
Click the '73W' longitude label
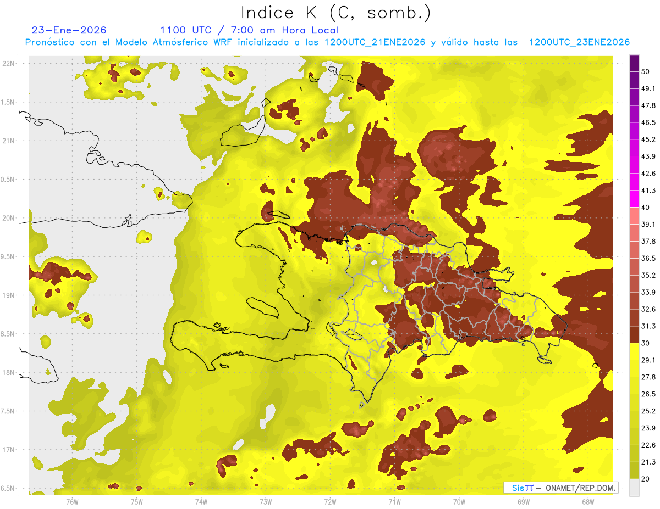266,502
